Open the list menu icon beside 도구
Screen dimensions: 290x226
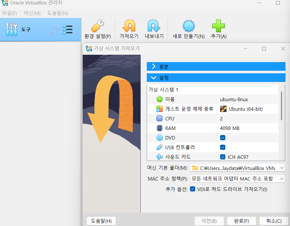tap(68, 29)
